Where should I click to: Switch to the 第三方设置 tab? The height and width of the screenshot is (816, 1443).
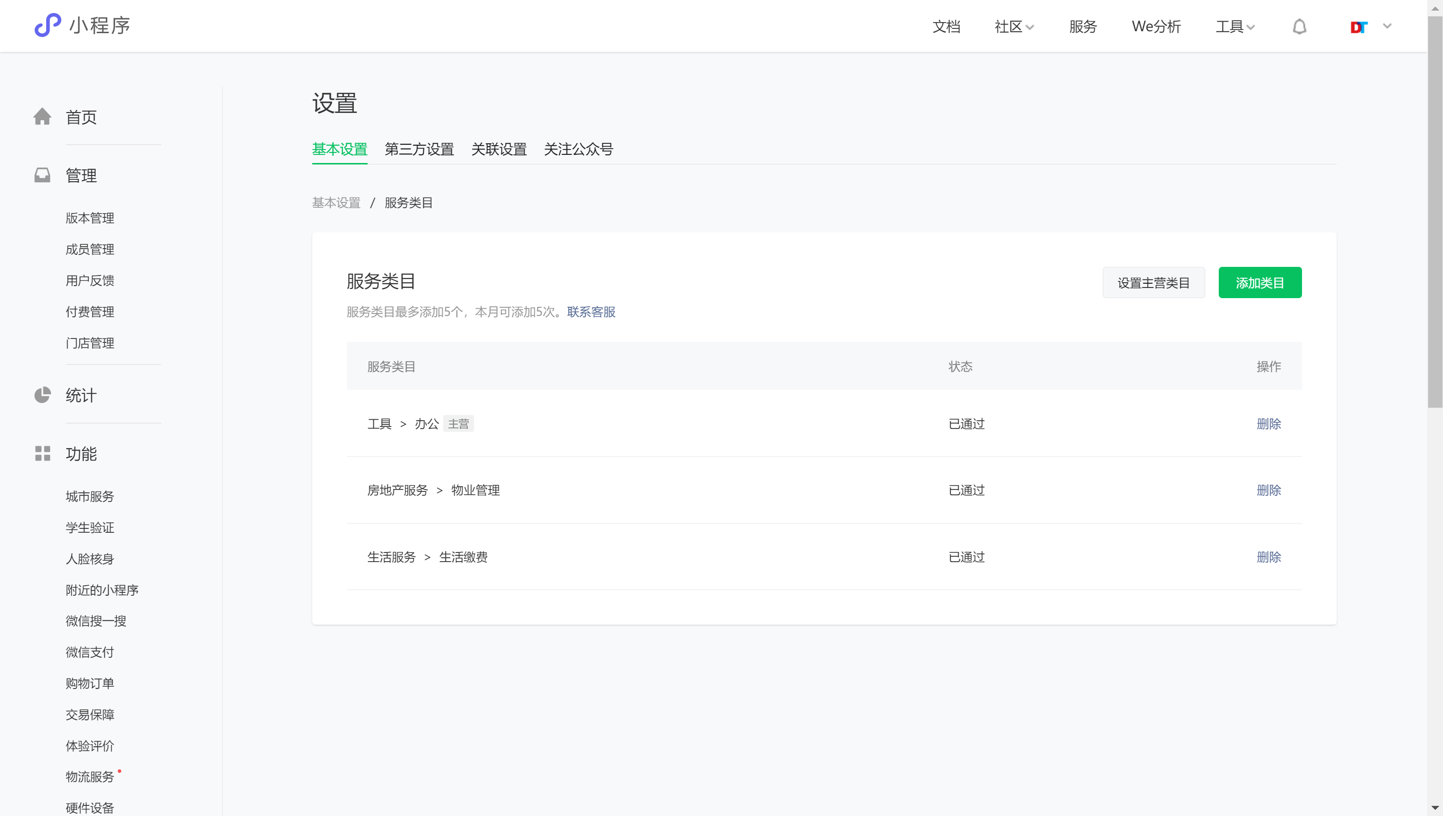[419, 149]
